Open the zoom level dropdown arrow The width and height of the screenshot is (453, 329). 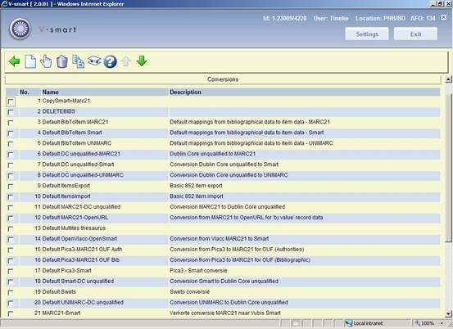coord(442,323)
